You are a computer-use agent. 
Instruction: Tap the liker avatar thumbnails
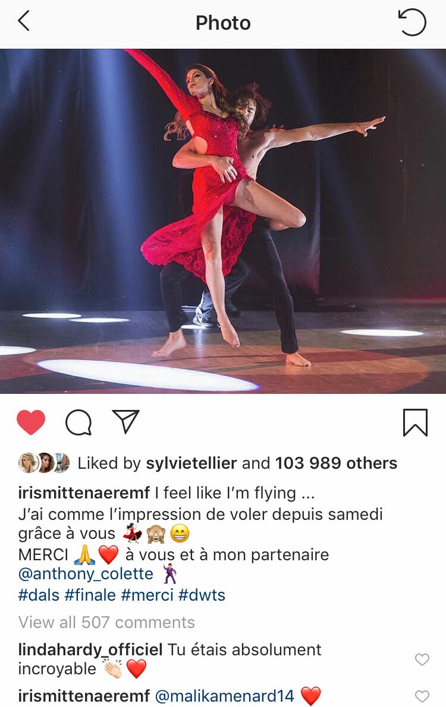click(x=44, y=463)
